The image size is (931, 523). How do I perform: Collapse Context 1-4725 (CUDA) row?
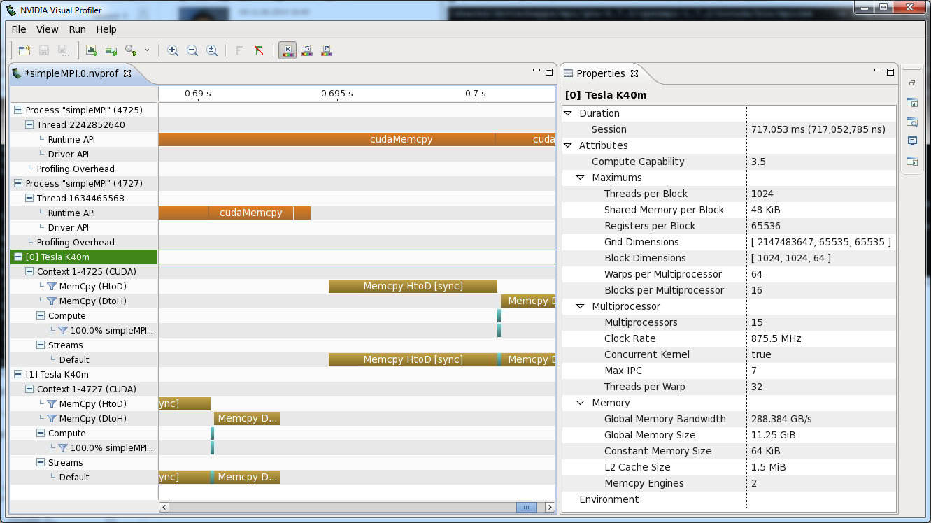point(29,271)
